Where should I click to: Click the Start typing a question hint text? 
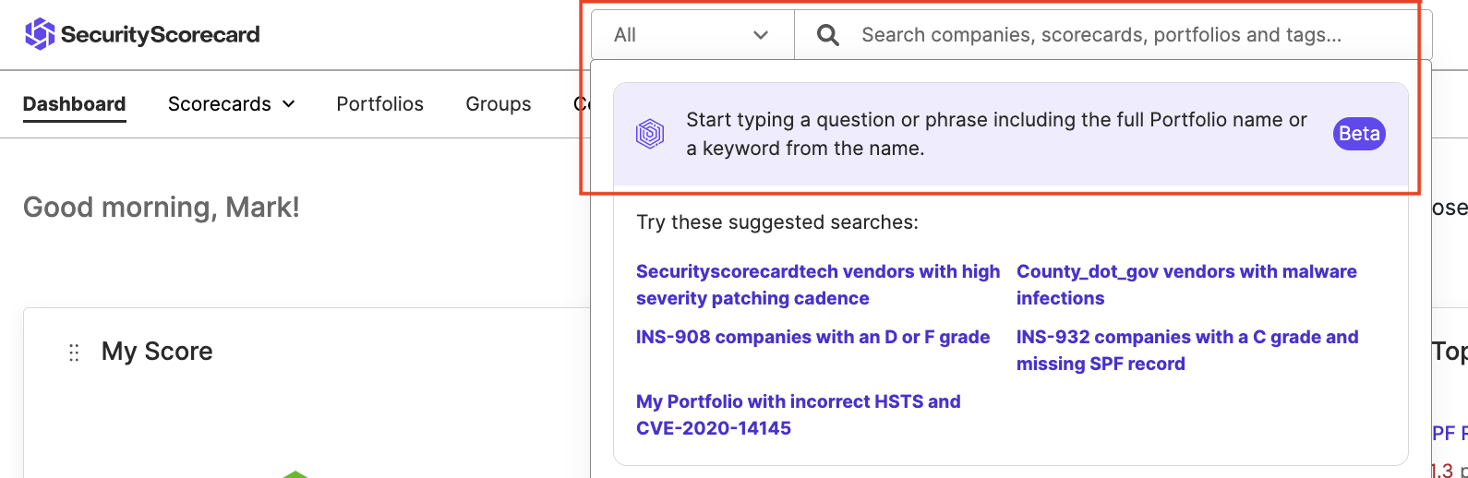point(996,134)
